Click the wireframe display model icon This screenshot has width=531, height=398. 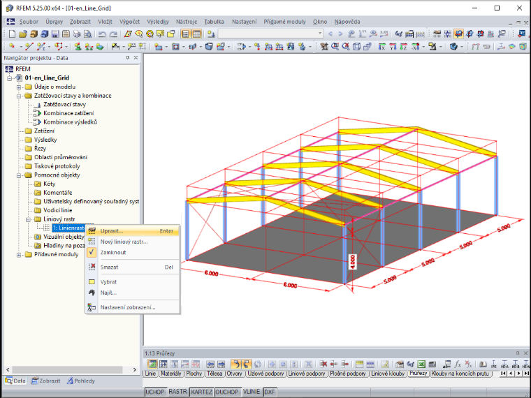coord(356,46)
